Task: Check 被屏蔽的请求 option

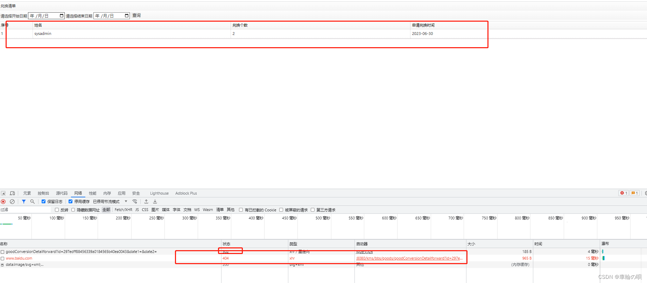Action: [x=281, y=210]
